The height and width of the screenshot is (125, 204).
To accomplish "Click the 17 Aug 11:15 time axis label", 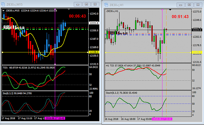I will [25, 118].
